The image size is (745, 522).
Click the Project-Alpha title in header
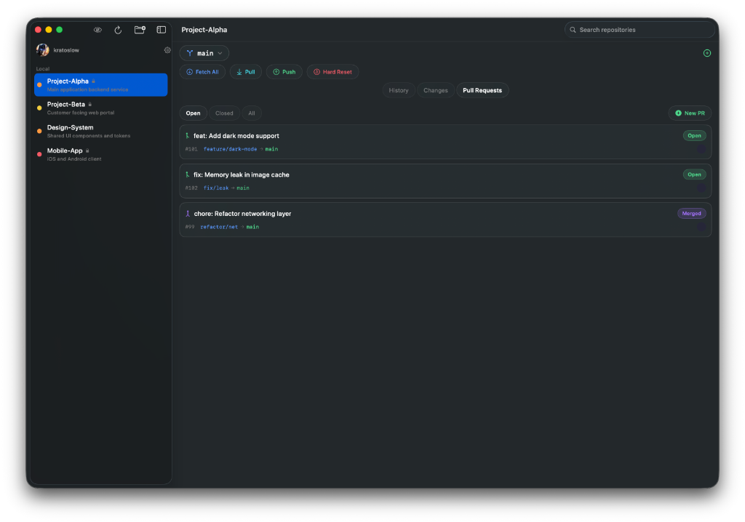coord(204,30)
